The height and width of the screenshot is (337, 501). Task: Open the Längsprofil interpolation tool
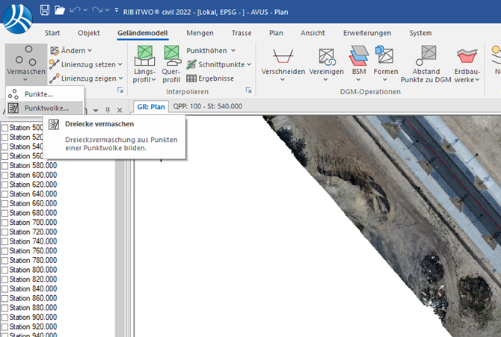[144, 64]
